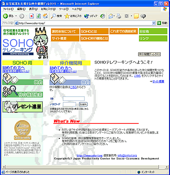The image size is (170, 175).
Task: Open the Media (メディア) toolbar button
Action: (91, 16)
